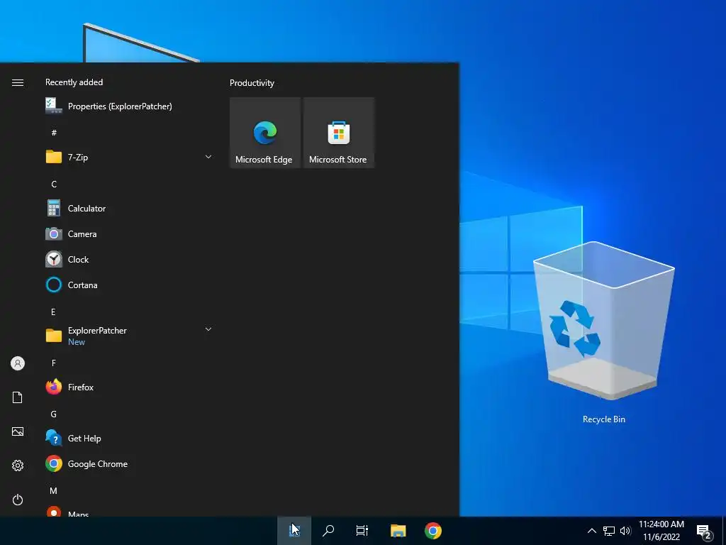Open Cortana from the app list
Viewport: 726px width, 545px height.
[x=130, y=285]
